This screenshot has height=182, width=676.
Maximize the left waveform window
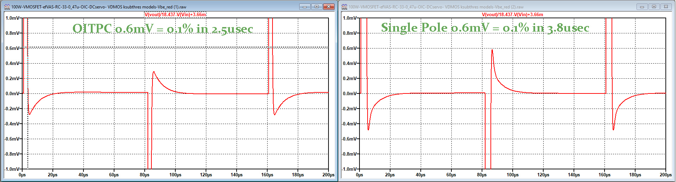click(x=317, y=7)
